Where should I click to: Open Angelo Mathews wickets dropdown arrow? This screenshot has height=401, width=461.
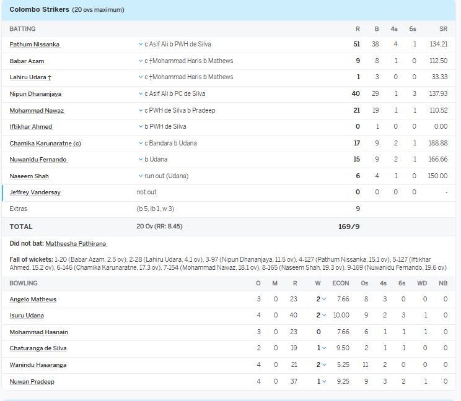[323, 300]
